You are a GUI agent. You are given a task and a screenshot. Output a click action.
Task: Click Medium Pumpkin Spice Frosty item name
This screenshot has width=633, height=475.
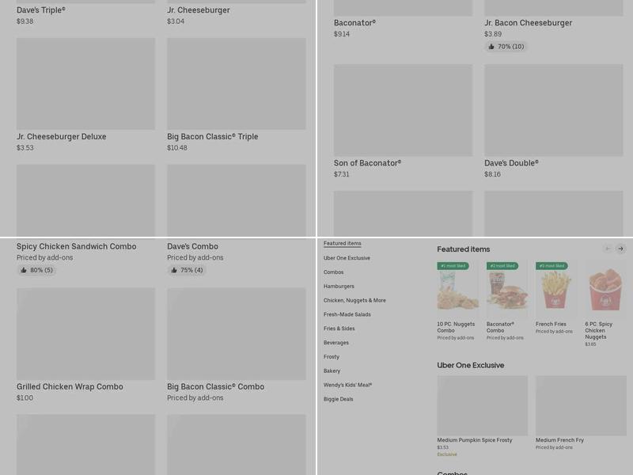474,440
